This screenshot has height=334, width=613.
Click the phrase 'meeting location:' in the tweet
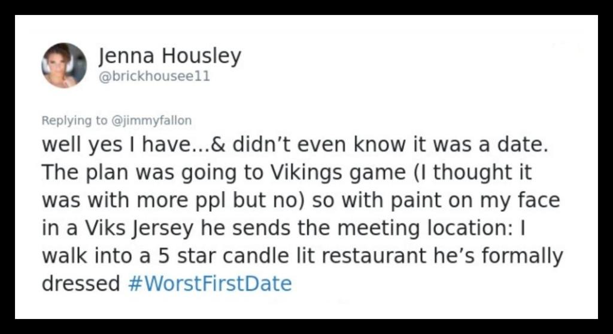425,229
